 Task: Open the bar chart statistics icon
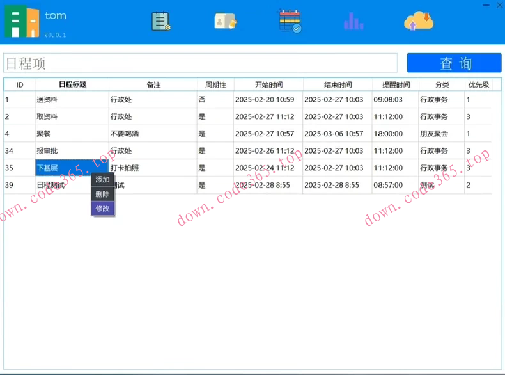click(x=353, y=22)
